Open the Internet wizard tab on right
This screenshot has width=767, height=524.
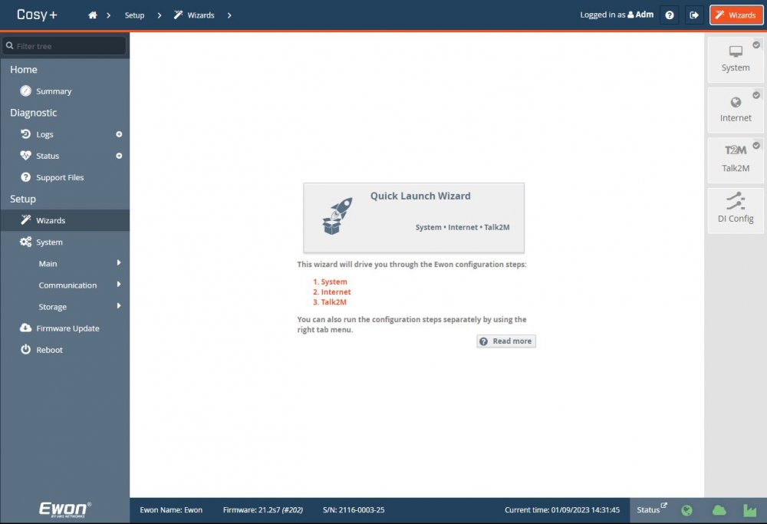coord(736,110)
